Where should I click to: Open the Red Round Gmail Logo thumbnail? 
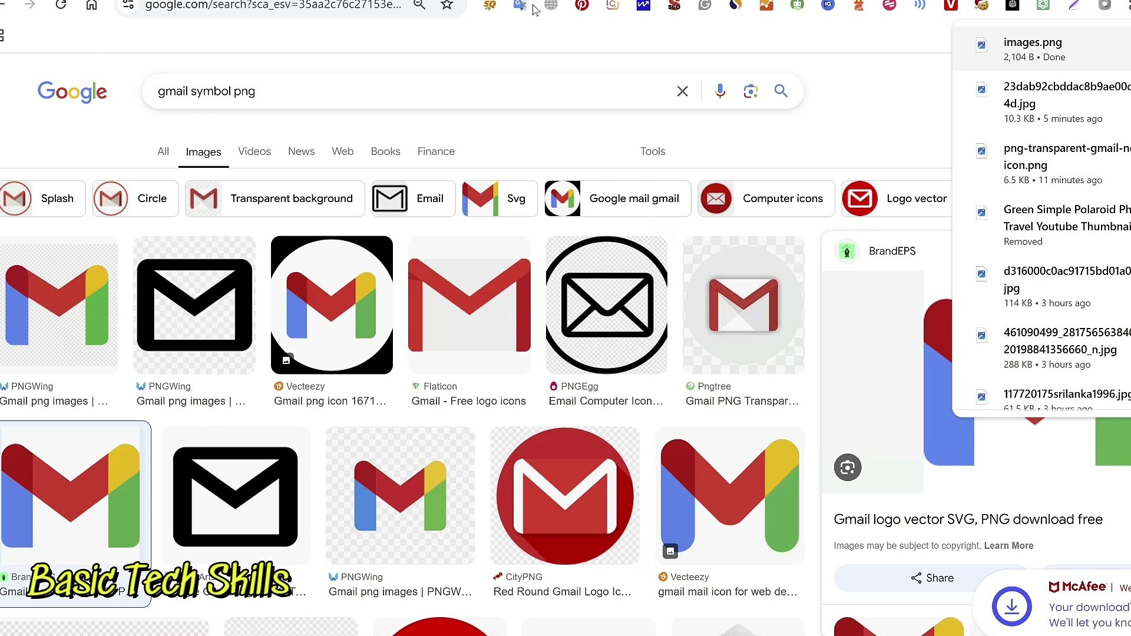(x=564, y=495)
